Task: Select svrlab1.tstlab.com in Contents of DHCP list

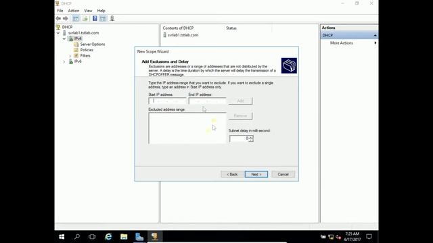Action: click(x=183, y=35)
